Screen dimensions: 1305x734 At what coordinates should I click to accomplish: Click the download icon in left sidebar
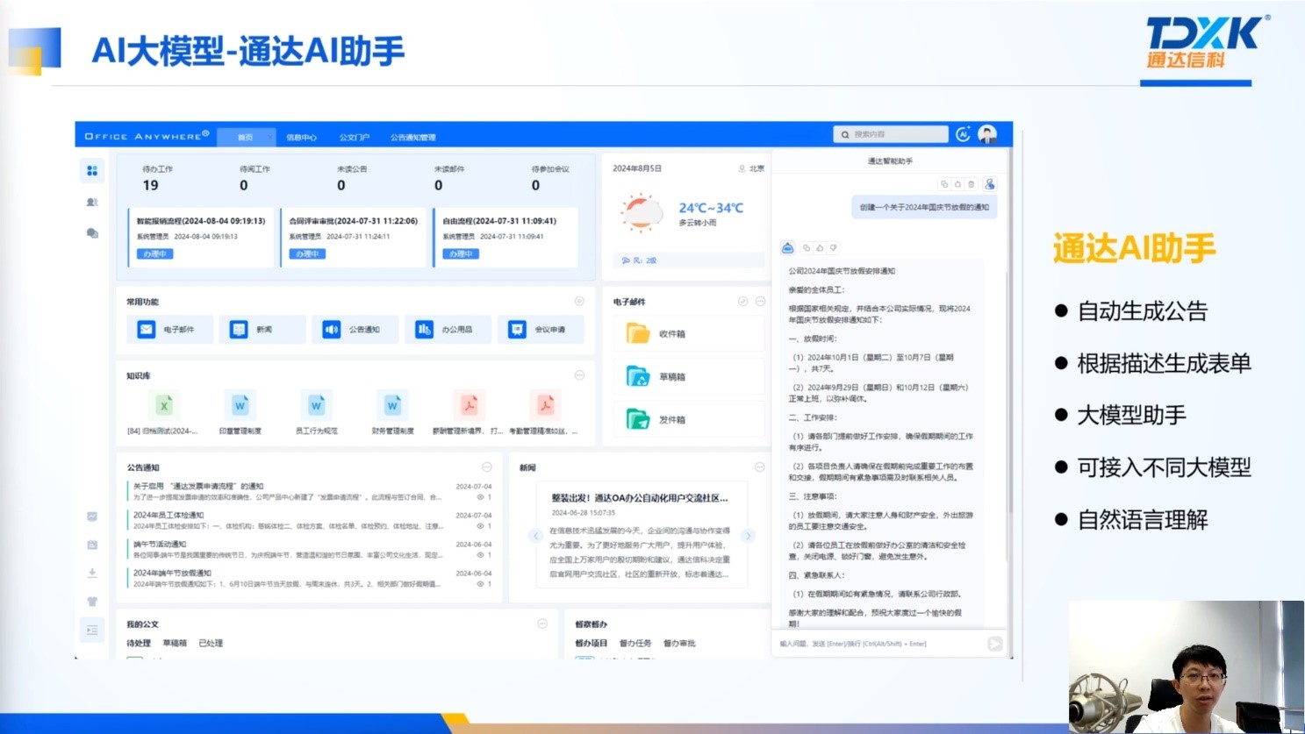[92, 573]
